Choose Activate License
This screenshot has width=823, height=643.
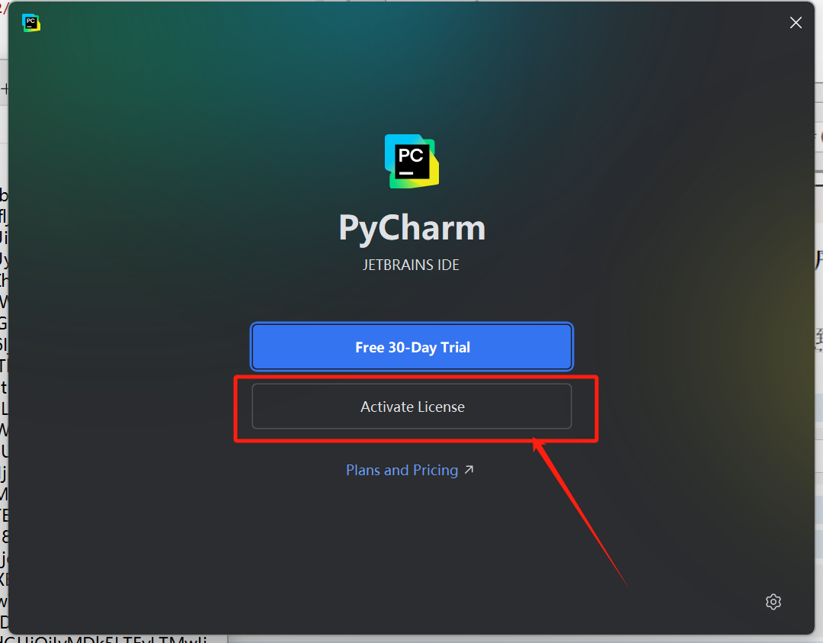(412, 407)
